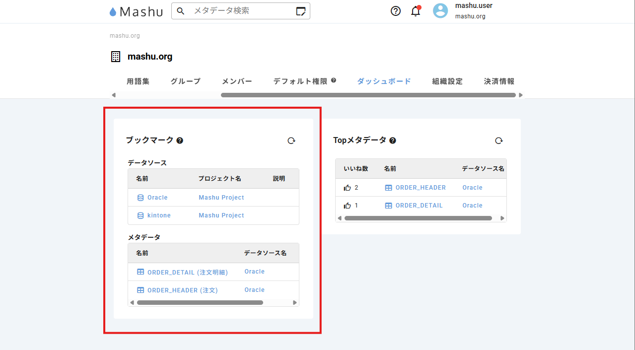Click the mashu.user avatar icon
The height and width of the screenshot is (350, 635).
pos(440,11)
